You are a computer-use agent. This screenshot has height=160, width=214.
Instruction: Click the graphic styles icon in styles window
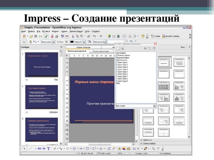click(x=118, y=49)
